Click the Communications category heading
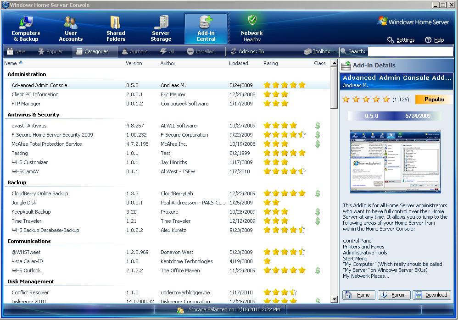Viewport: 458px width, 320px height. click(x=29, y=241)
